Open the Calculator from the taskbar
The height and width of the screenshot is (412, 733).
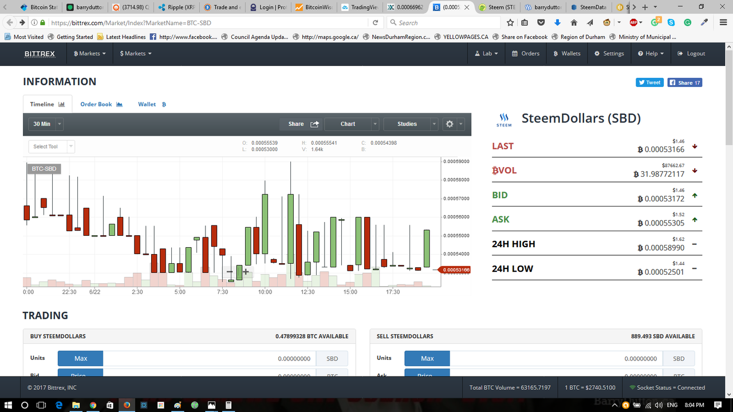(228, 405)
